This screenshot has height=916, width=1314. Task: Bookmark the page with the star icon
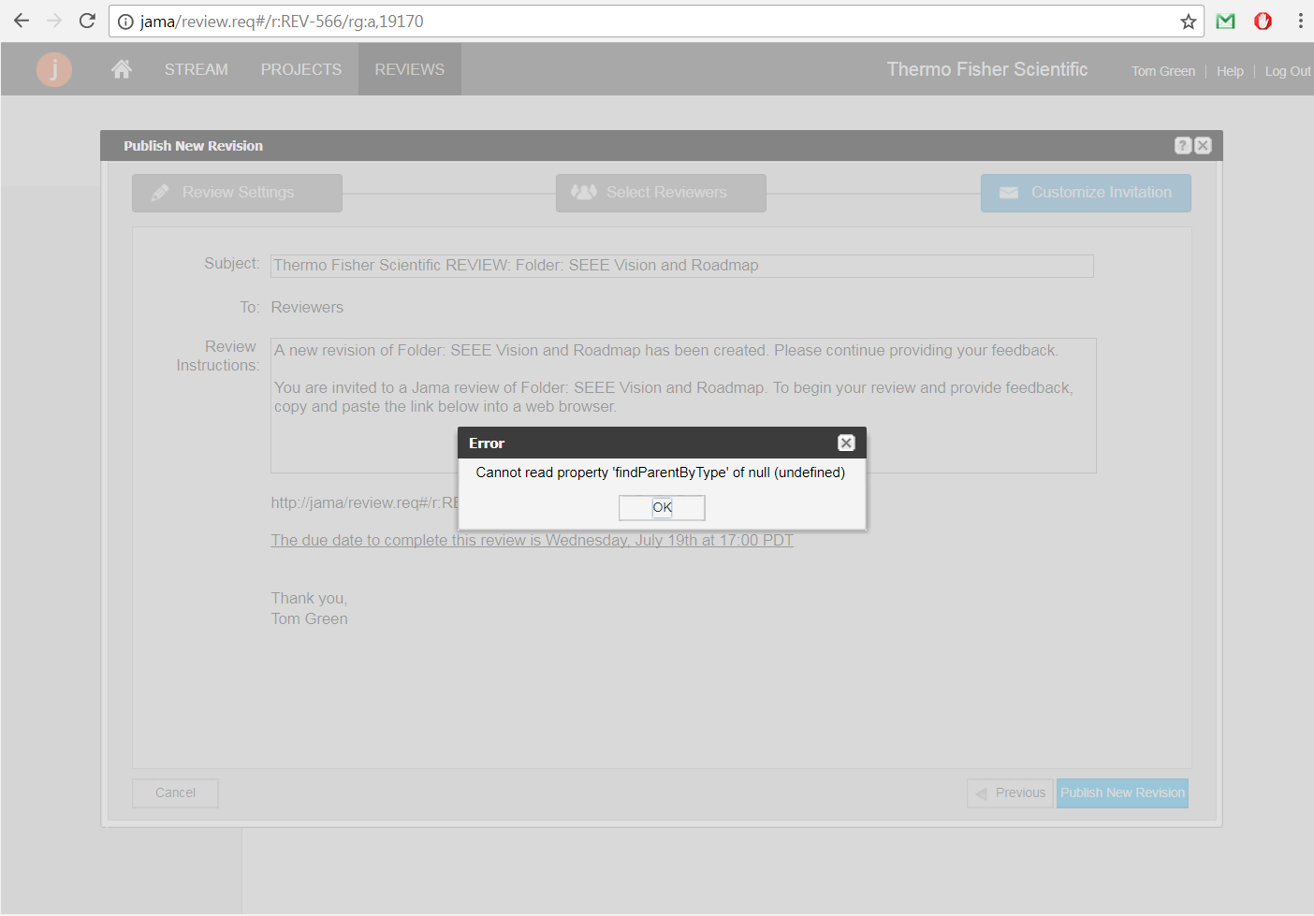pos(1188,22)
